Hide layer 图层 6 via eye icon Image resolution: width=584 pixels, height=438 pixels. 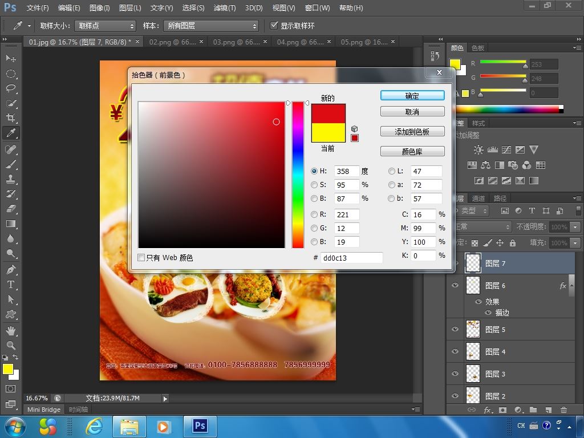coord(455,285)
